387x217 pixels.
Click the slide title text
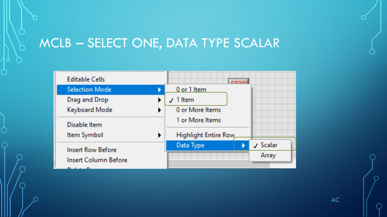tap(159, 43)
